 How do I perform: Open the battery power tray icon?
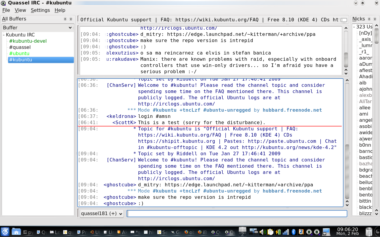tap(278, 232)
